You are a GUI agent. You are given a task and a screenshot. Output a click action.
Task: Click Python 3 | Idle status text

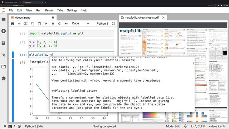pos(34,126)
